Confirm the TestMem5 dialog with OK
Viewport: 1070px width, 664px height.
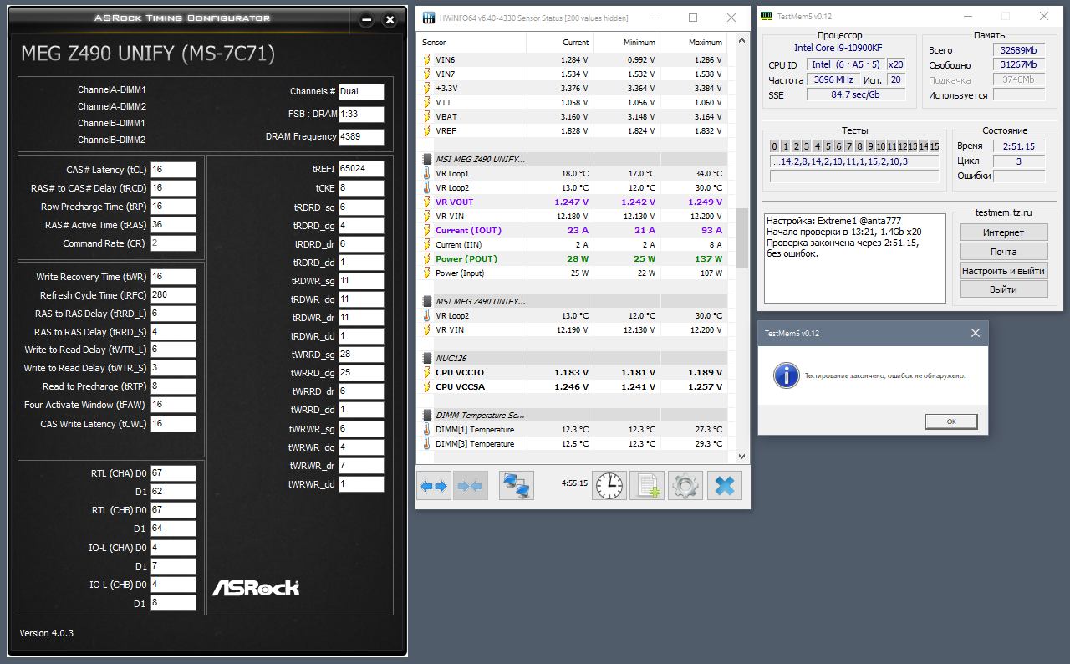(x=951, y=421)
